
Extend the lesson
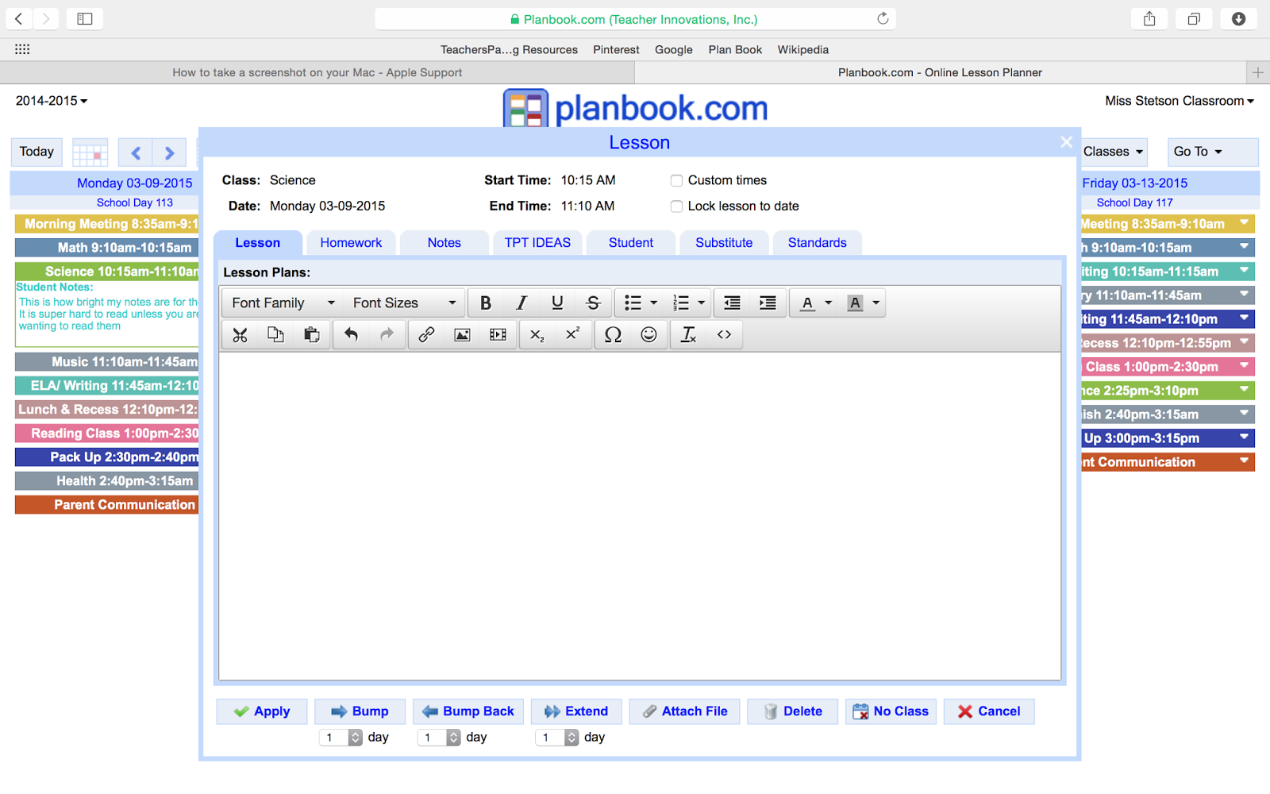point(576,711)
